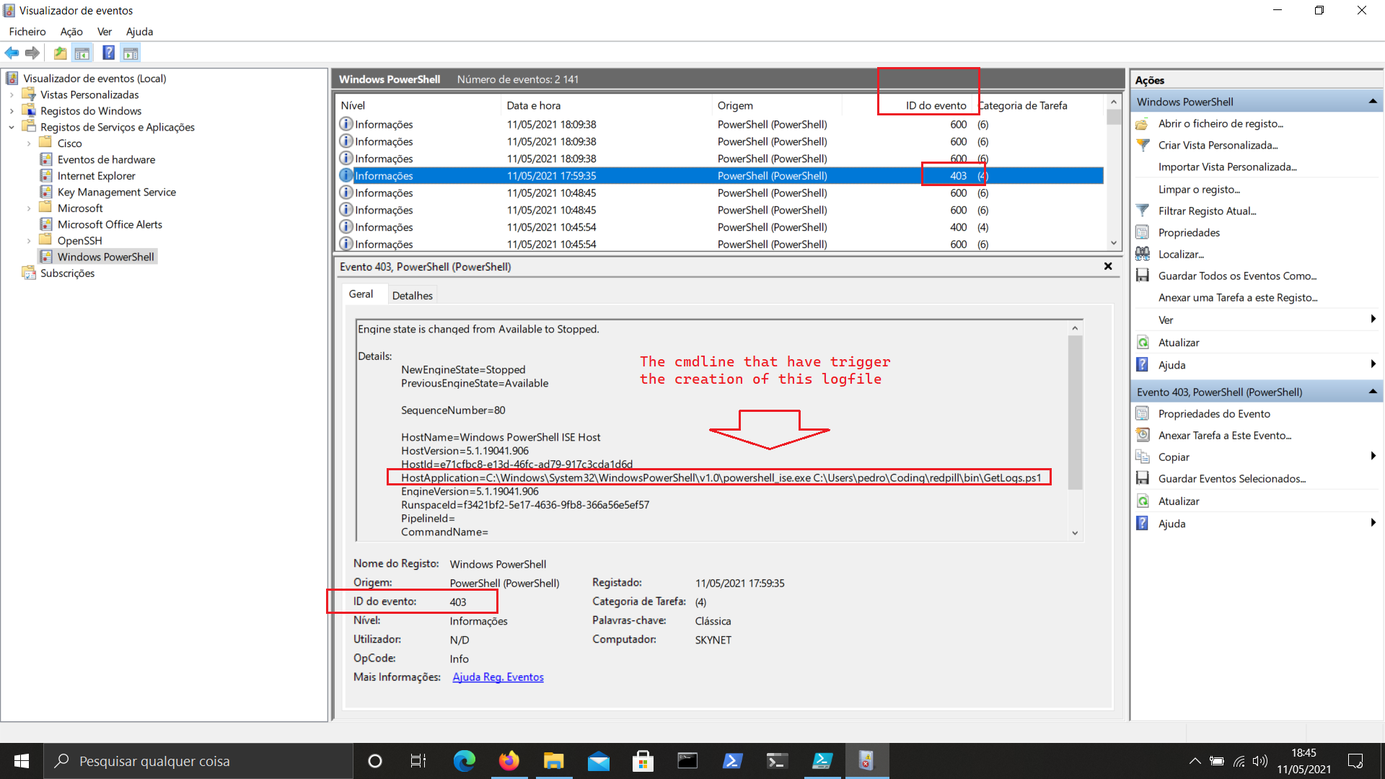Click Guardar Todos os Eventos Como save icon
Screen dimensions: 1385x779
point(1143,276)
